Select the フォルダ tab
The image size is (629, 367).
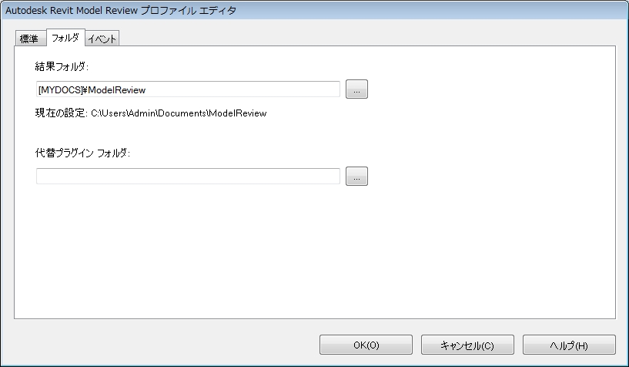pyautogui.click(x=65, y=38)
